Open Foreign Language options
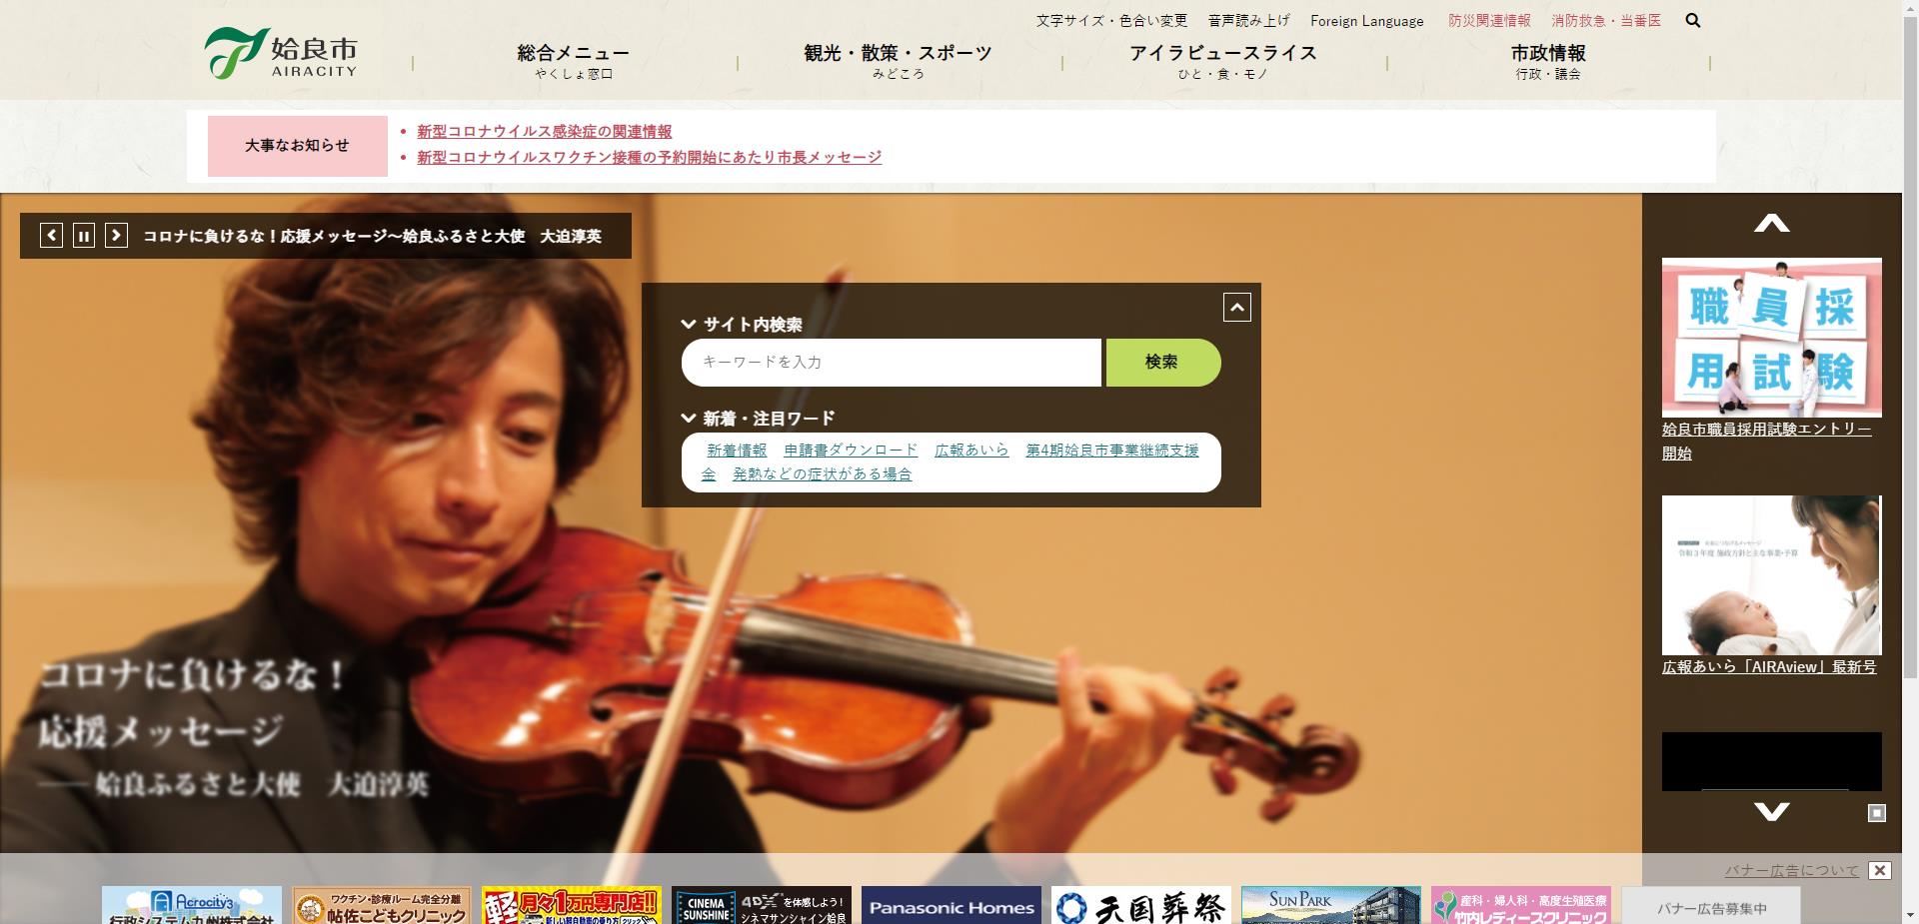The image size is (1919, 924). [x=1366, y=21]
